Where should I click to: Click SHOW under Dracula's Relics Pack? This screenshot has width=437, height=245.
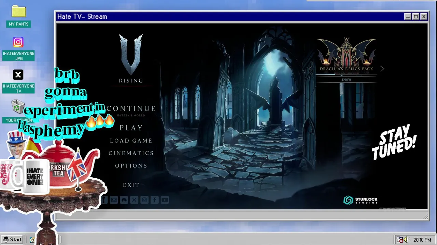click(346, 79)
